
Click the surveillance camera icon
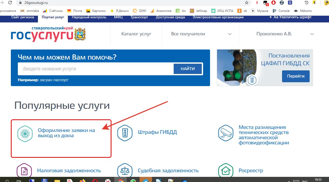pos(226,133)
